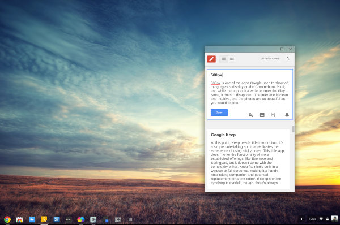Open the blue document list app icon
Screen dimensions: 340x225
[56, 219]
